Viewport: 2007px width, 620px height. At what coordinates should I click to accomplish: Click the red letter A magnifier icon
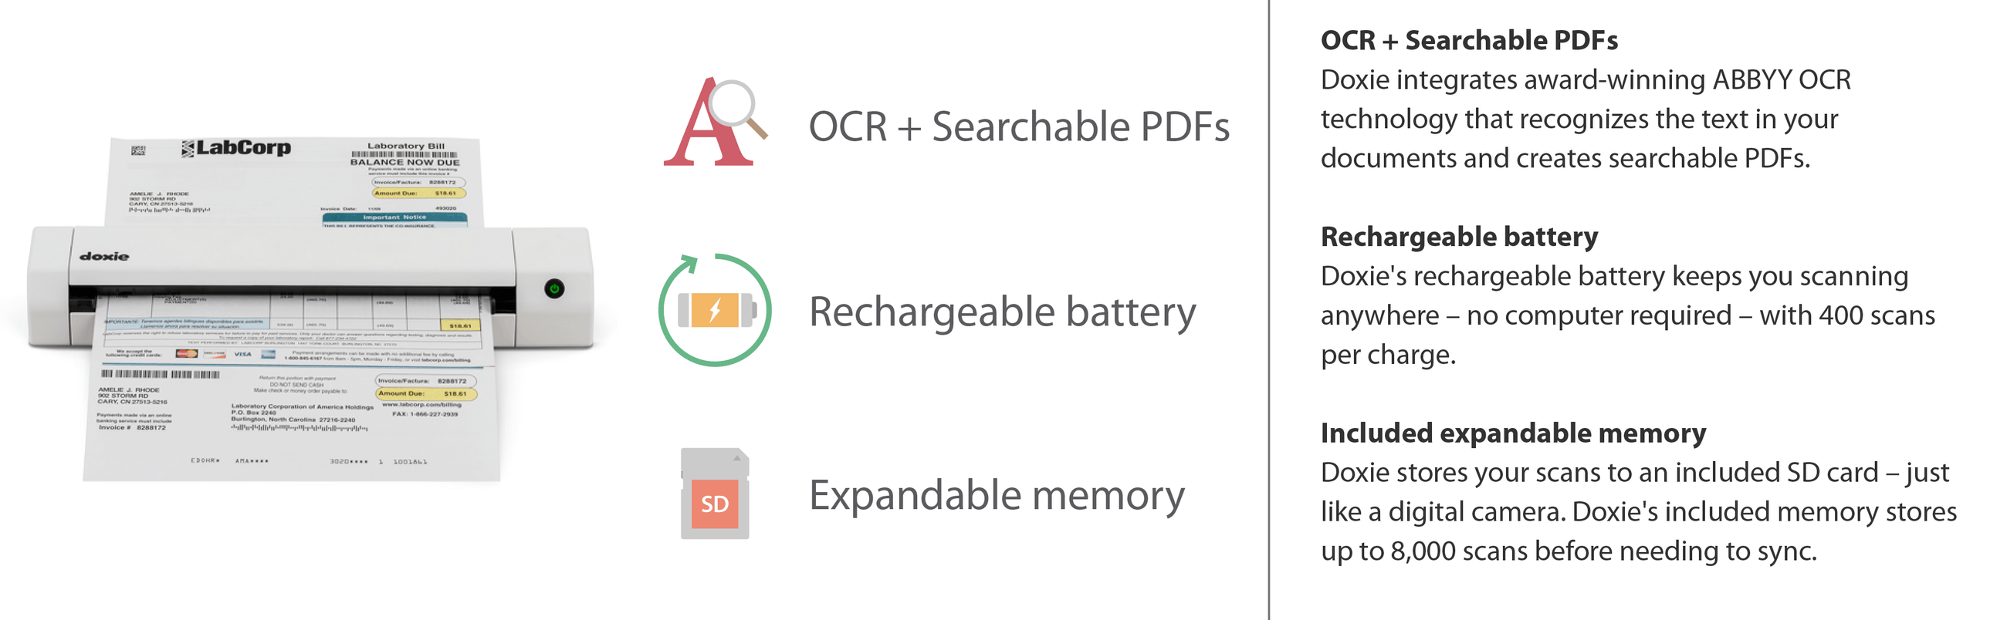pyautogui.click(x=714, y=122)
